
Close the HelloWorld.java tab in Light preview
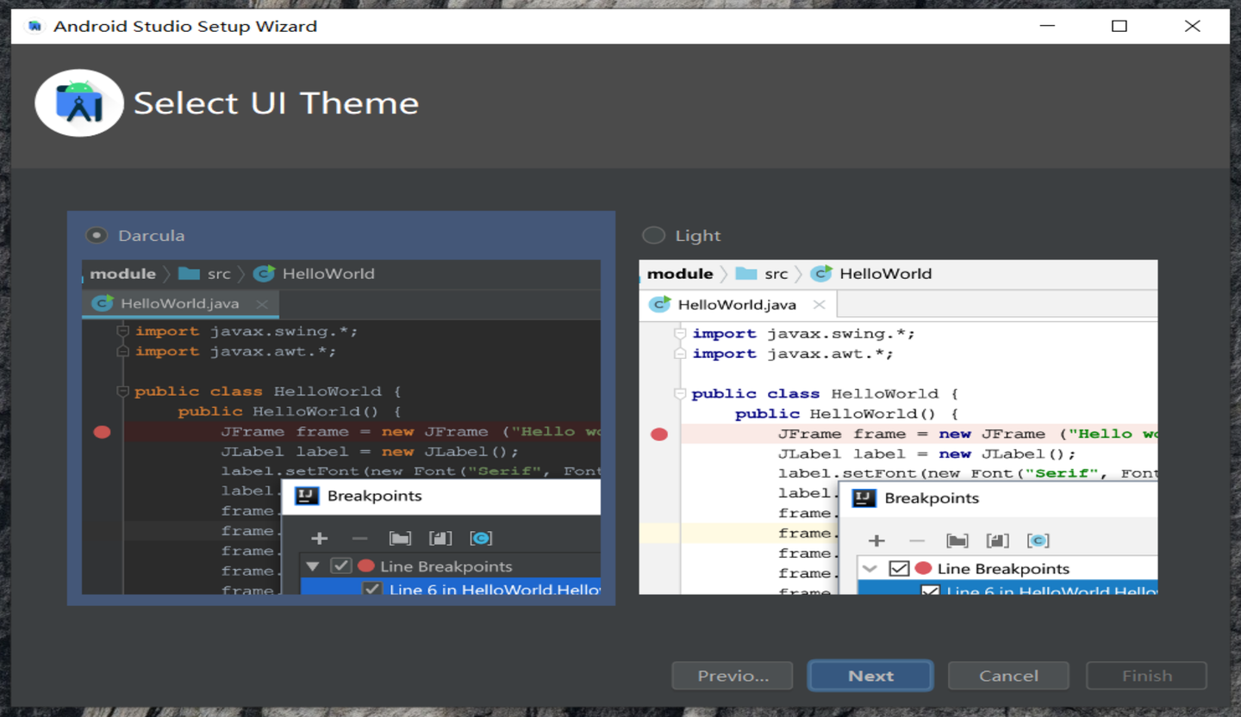pos(820,304)
